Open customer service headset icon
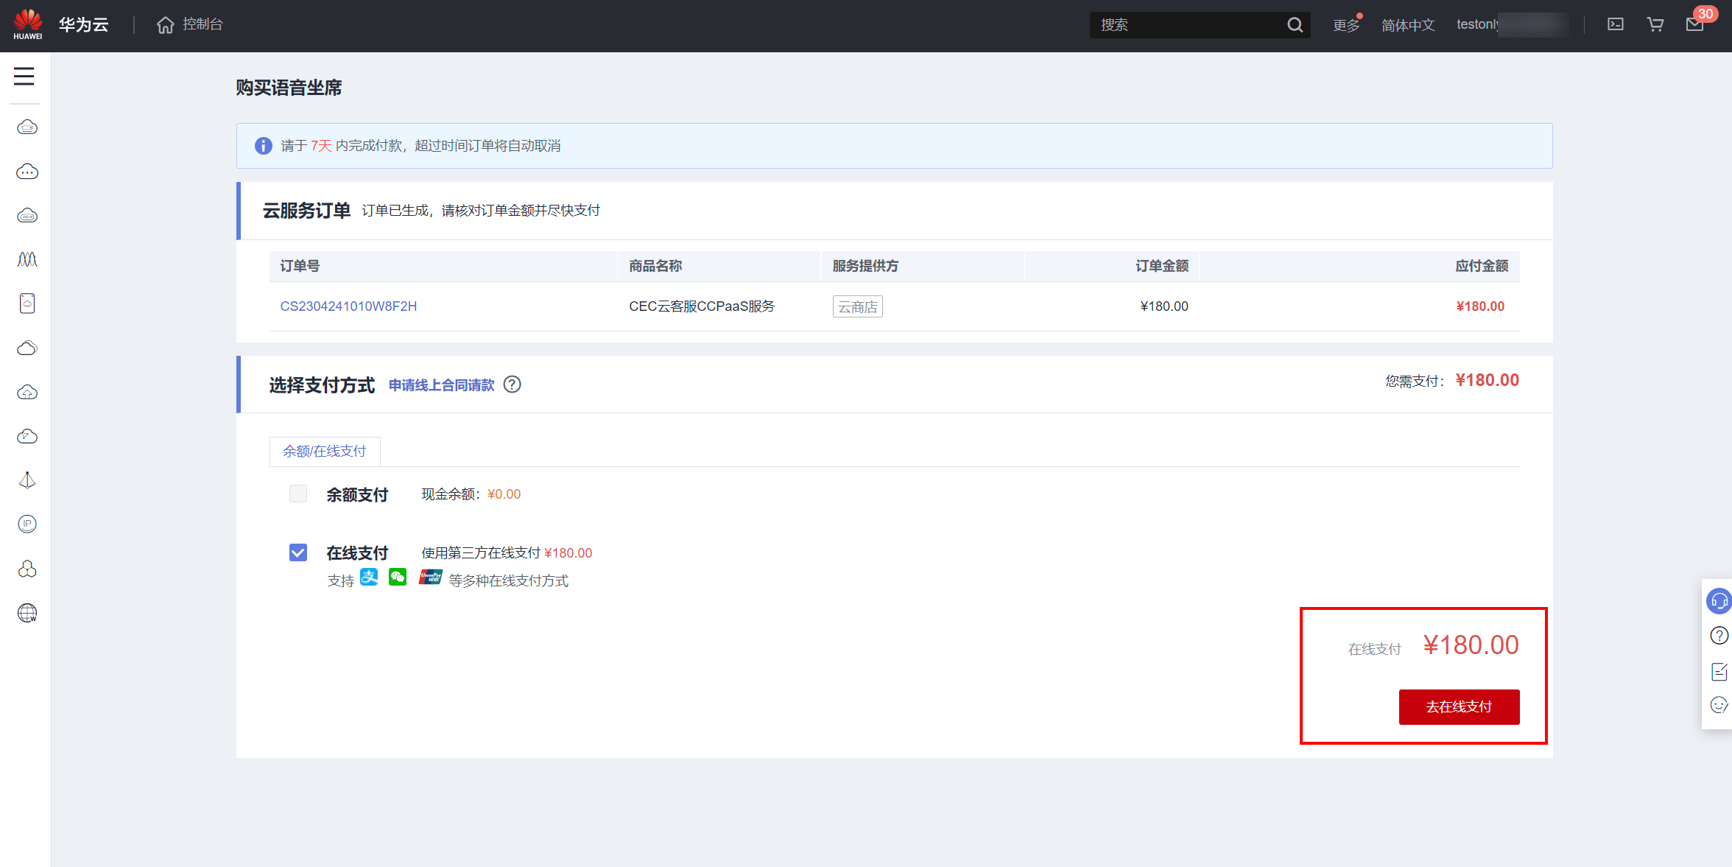Screen dimensions: 1732x867 (x=1718, y=601)
